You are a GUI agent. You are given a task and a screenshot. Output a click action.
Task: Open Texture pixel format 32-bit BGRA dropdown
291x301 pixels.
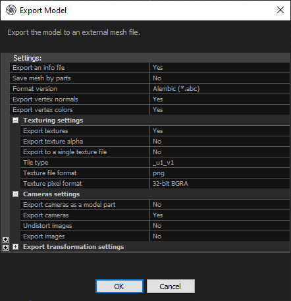click(x=219, y=184)
